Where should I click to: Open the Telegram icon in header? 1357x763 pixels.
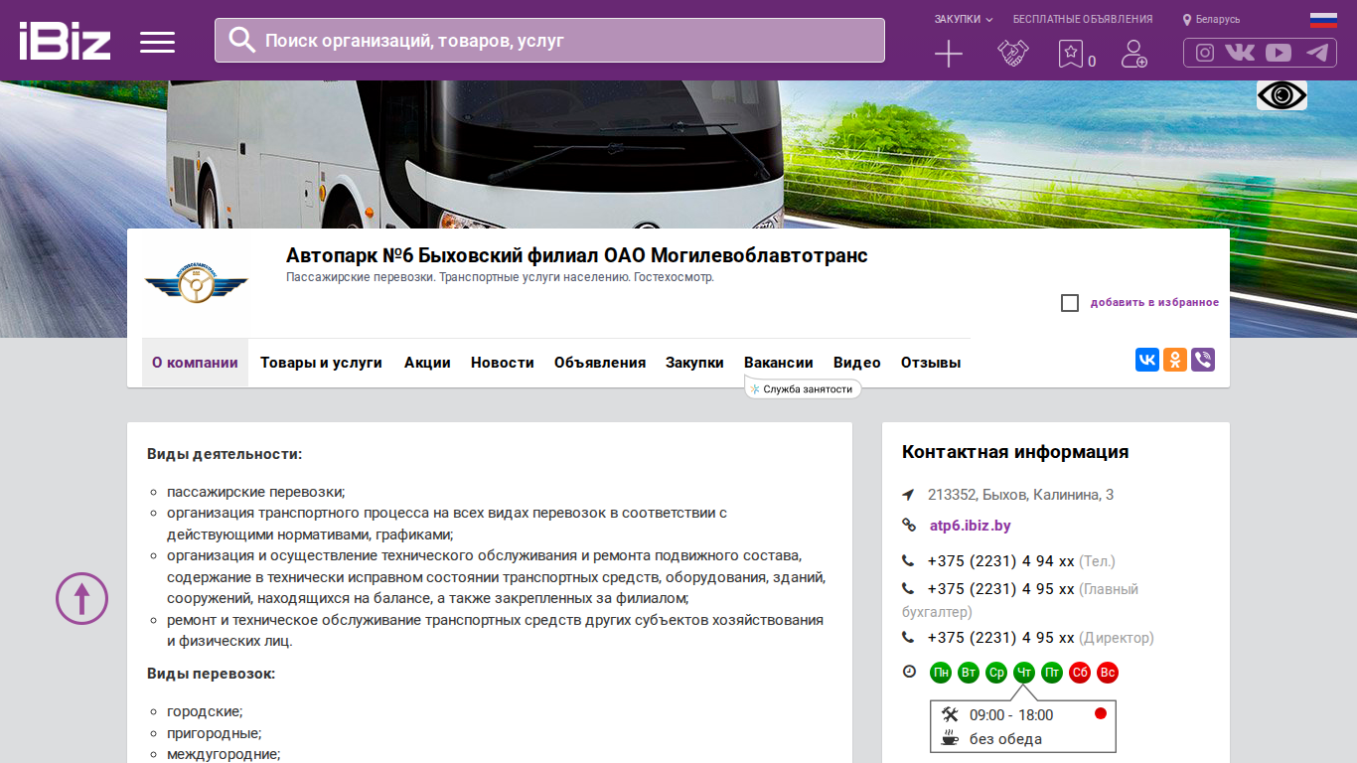click(x=1317, y=53)
